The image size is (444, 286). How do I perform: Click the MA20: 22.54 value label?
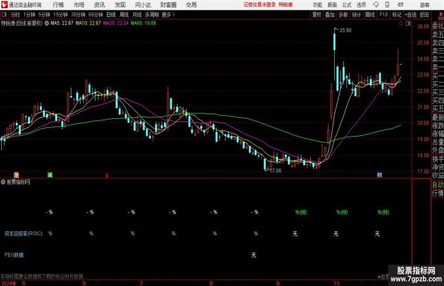pos(116,23)
